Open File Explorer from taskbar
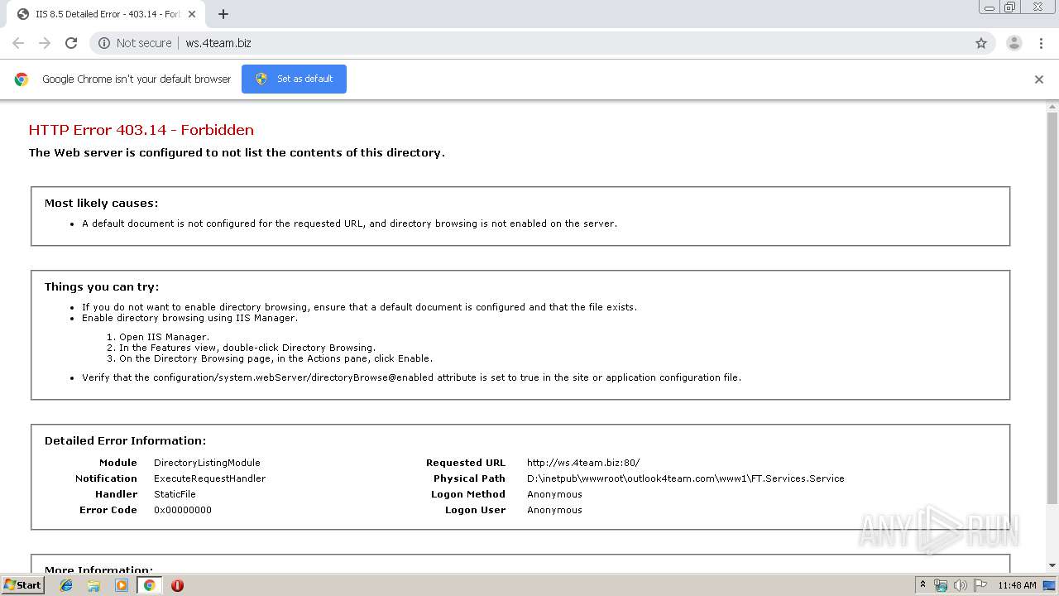This screenshot has height=596, width=1059. tap(93, 585)
